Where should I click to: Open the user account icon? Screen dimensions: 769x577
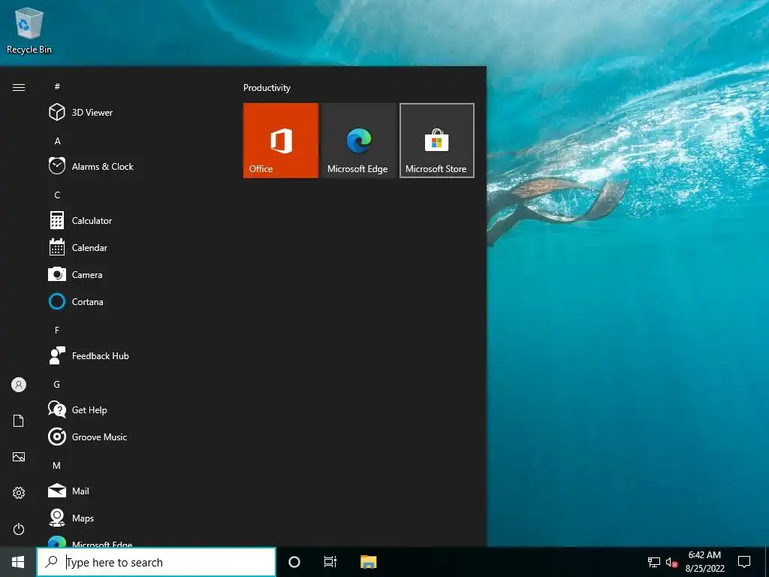click(19, 385)
